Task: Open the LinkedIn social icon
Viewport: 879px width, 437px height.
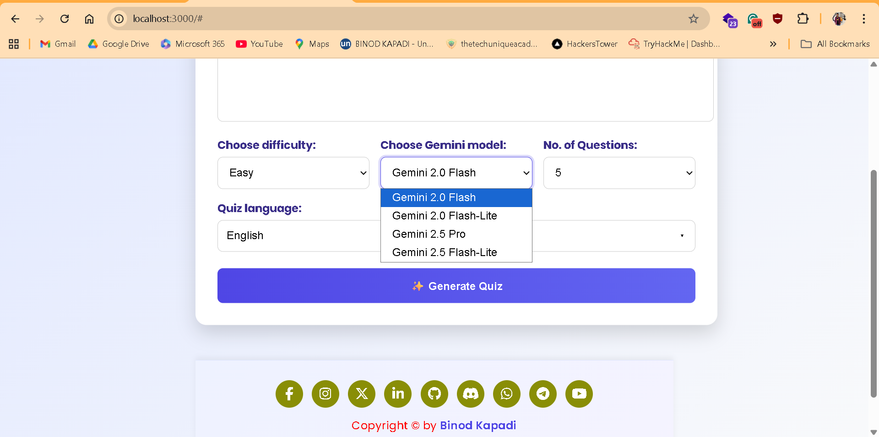Action: point(397,394)
